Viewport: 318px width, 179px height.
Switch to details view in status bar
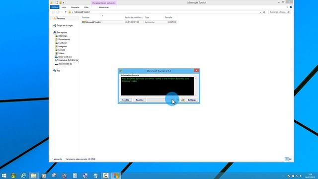click(x=287, y=159)
